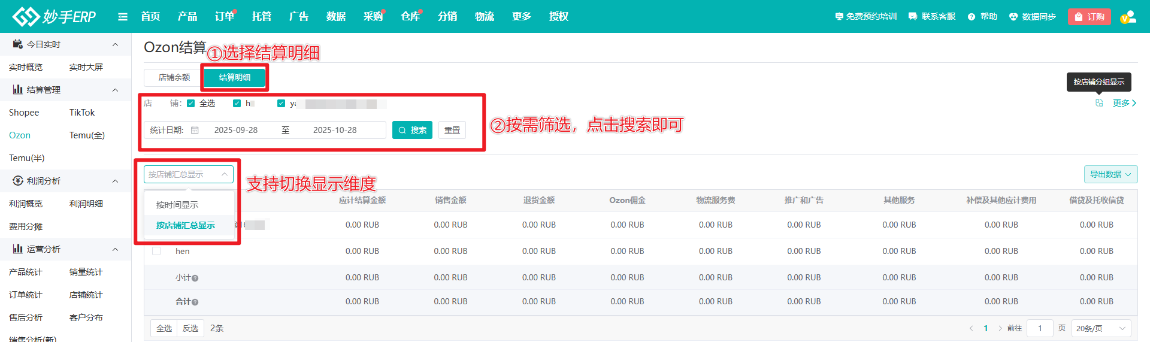Collapse the 结算管理 section

click(116, 90)
